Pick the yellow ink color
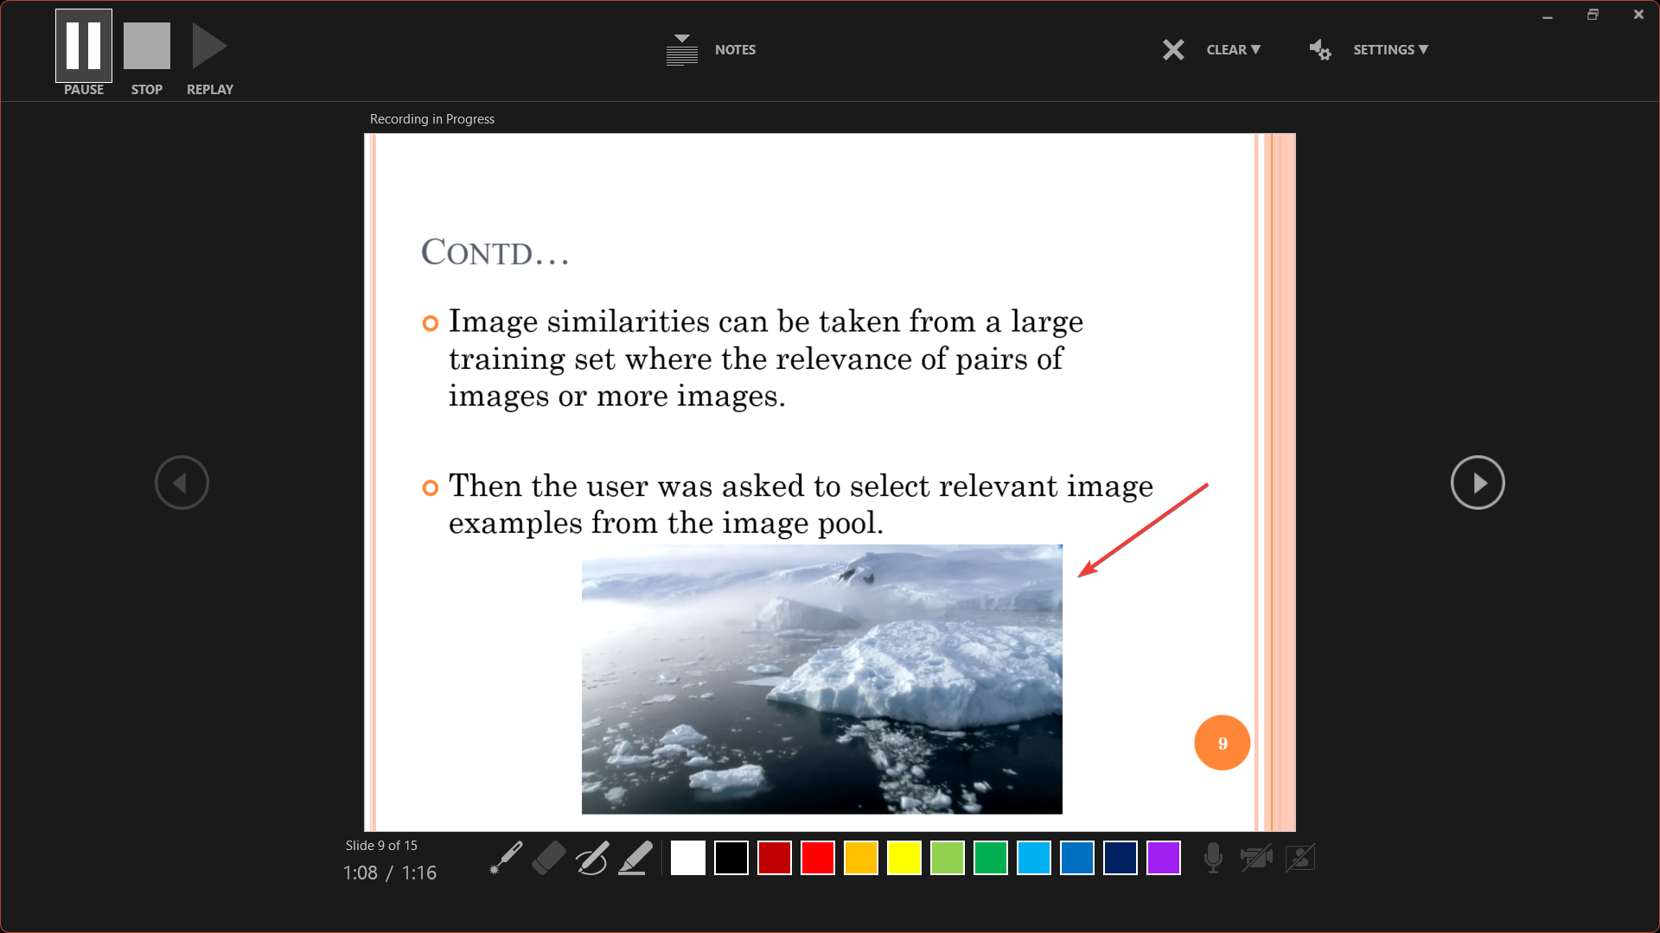The height and width of the screenshot is (933, 1660). pyautogui.click(x=904, y=859)
